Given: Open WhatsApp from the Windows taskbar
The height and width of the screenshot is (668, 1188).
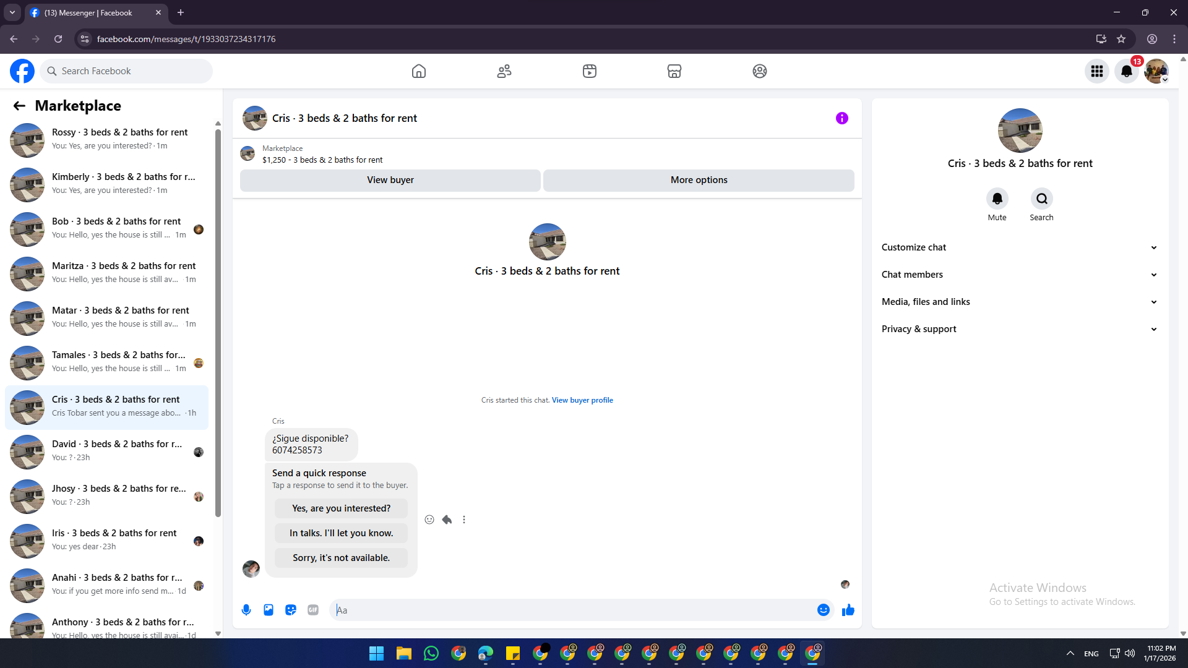Looking at the screenshot, I should (431, 653).
